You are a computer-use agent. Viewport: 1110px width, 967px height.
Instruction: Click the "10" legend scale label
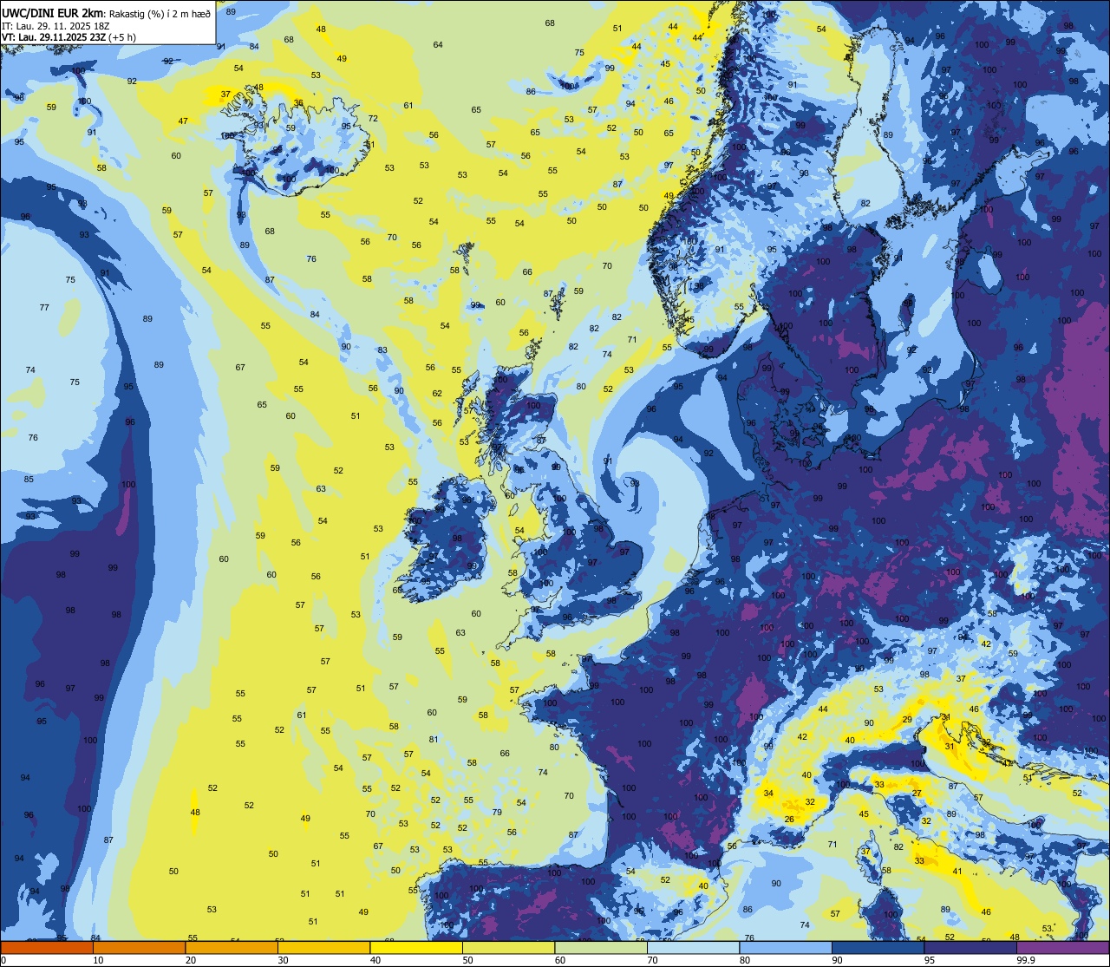98,959
